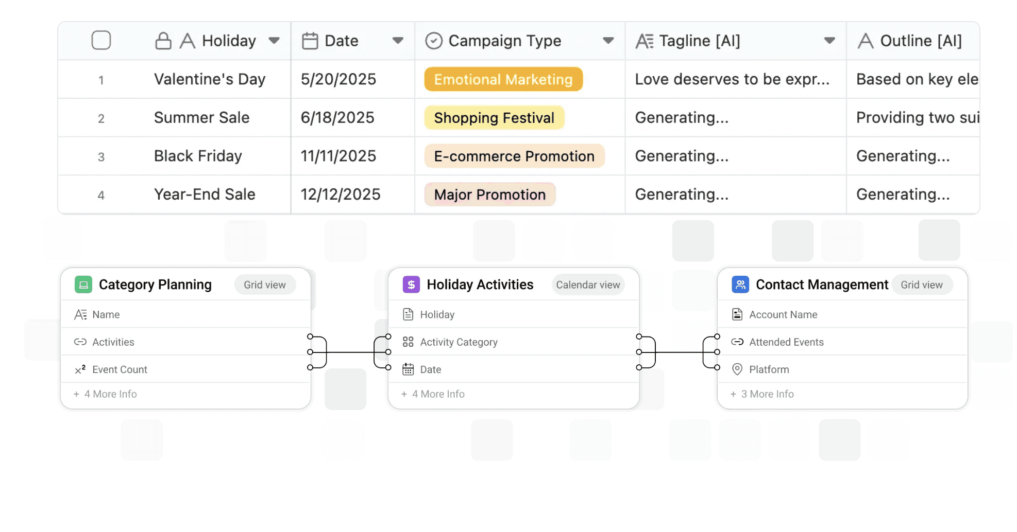Viewport: 1017px width, 532px height.
Task: Select Calendar view tab on Holiday Activities
Action: coord(588,285)
